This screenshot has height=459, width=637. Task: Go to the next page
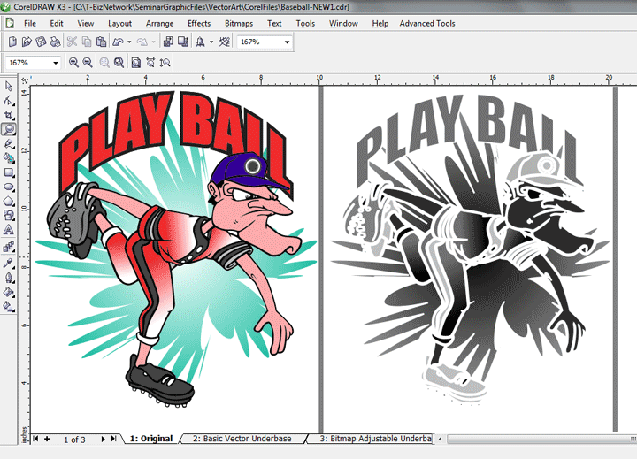[103, 439]
